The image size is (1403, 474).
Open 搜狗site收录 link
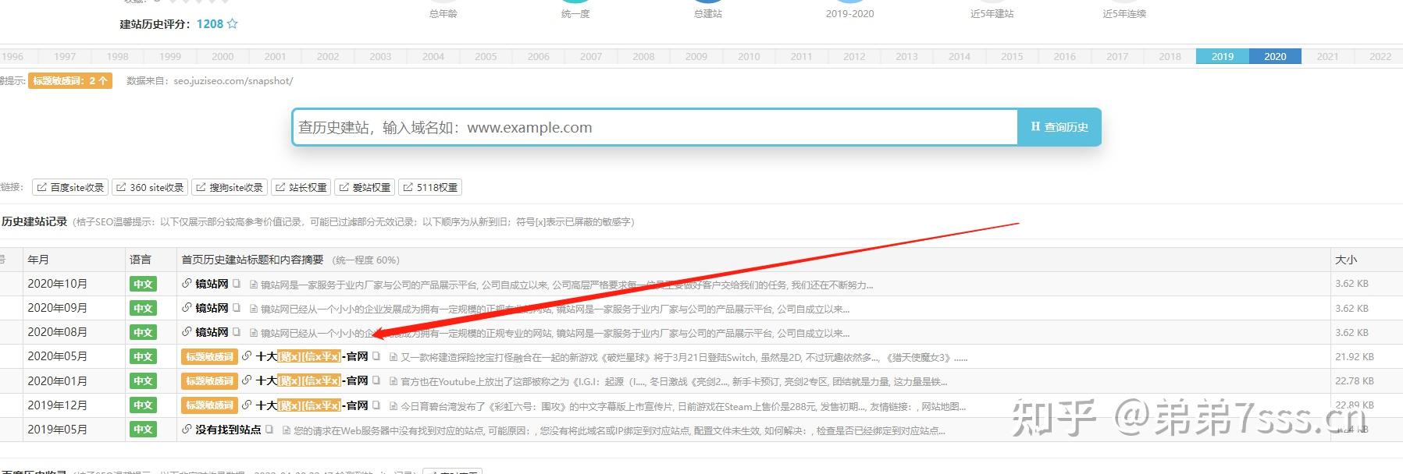(230, 187)
